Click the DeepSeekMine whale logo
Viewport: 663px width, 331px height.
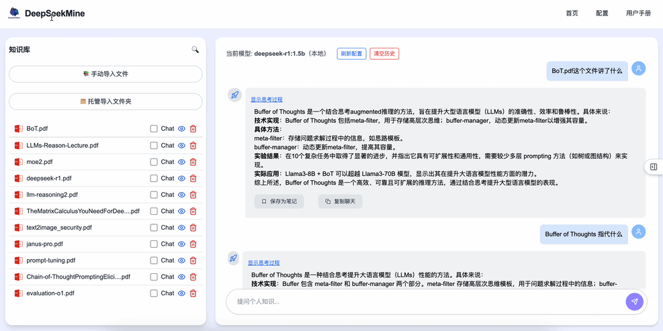pos(14,13)
